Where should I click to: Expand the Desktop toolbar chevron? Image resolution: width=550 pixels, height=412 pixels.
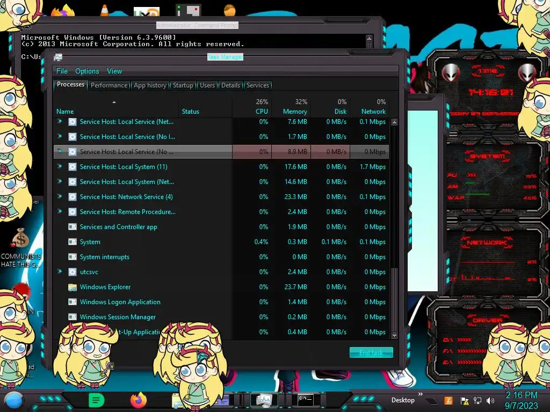click(420, 394)
